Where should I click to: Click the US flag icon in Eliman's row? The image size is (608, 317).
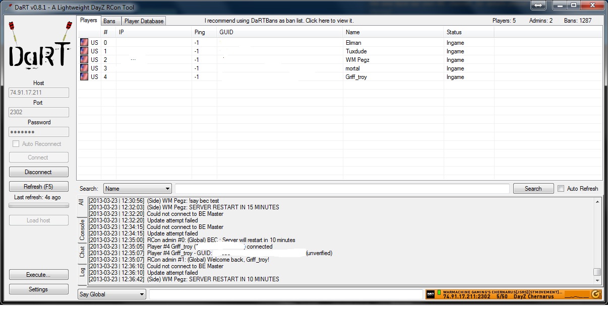pos(84,43)
